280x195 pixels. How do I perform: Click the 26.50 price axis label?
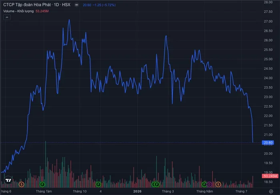(268, 31)
